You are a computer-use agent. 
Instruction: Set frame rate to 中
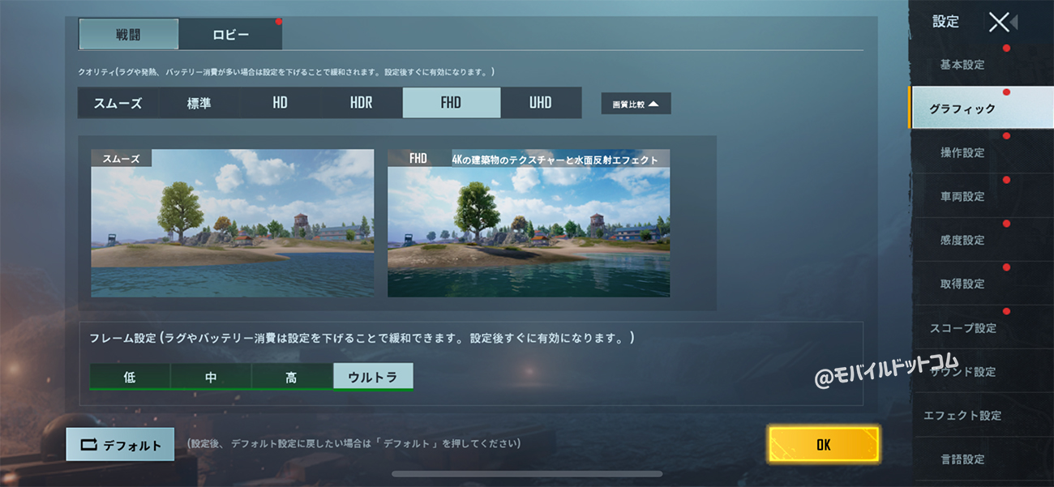pyautogui.click(x=211, y=377)
